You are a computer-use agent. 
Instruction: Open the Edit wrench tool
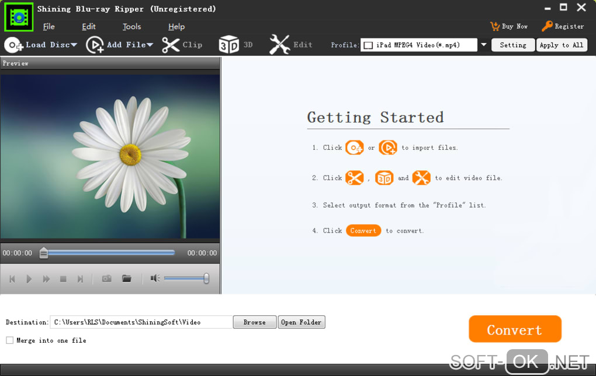279,45
